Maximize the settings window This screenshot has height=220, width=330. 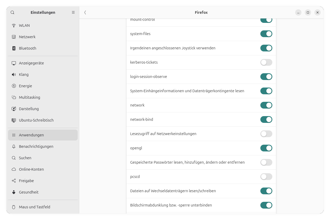[308, 12]
